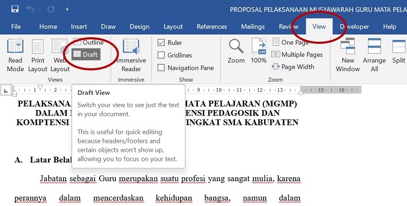Switch to the Layout tab

pos(173,27)
